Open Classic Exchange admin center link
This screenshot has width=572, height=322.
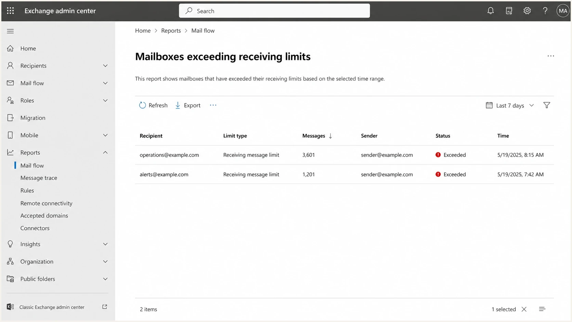click(52, 307)
